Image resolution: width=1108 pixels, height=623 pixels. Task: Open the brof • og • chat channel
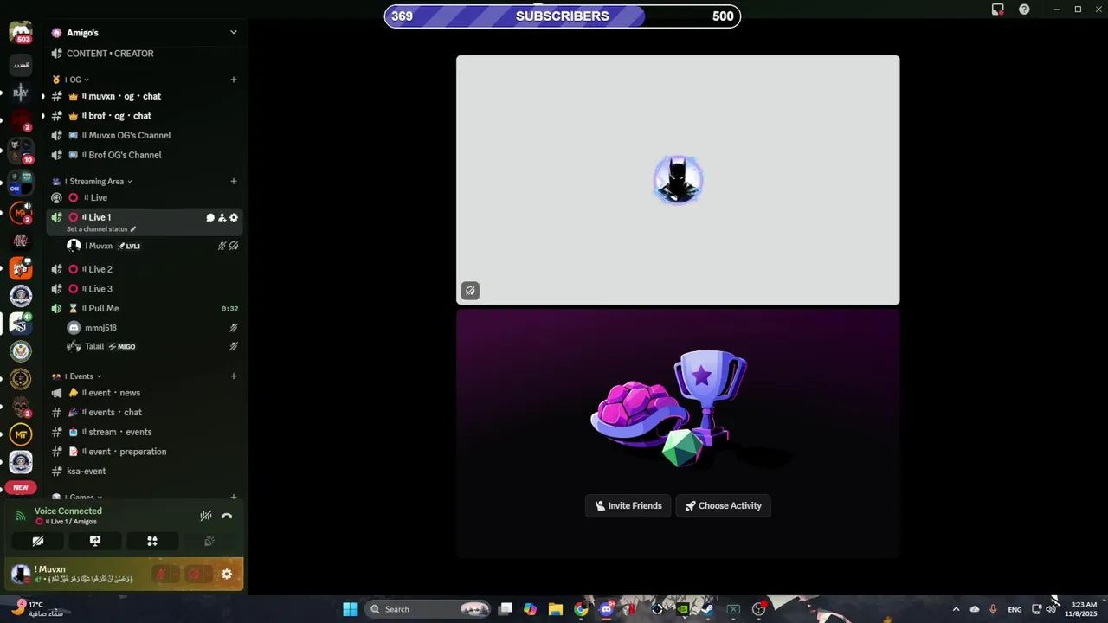click(145, 116)
